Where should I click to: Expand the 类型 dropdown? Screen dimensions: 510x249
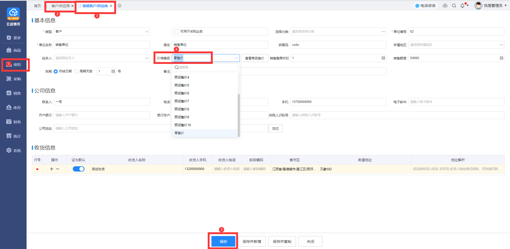coord(147,32)
